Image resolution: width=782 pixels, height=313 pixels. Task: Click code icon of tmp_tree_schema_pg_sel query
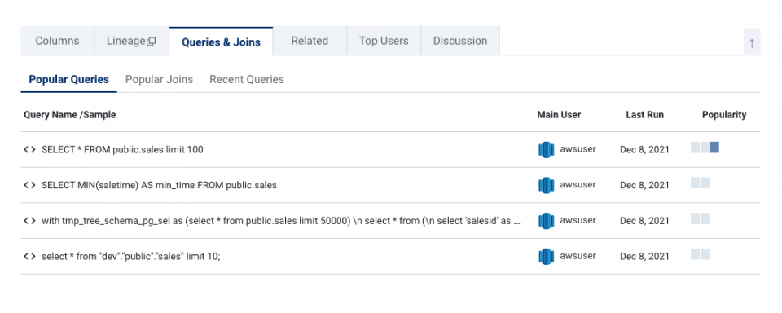29,221
